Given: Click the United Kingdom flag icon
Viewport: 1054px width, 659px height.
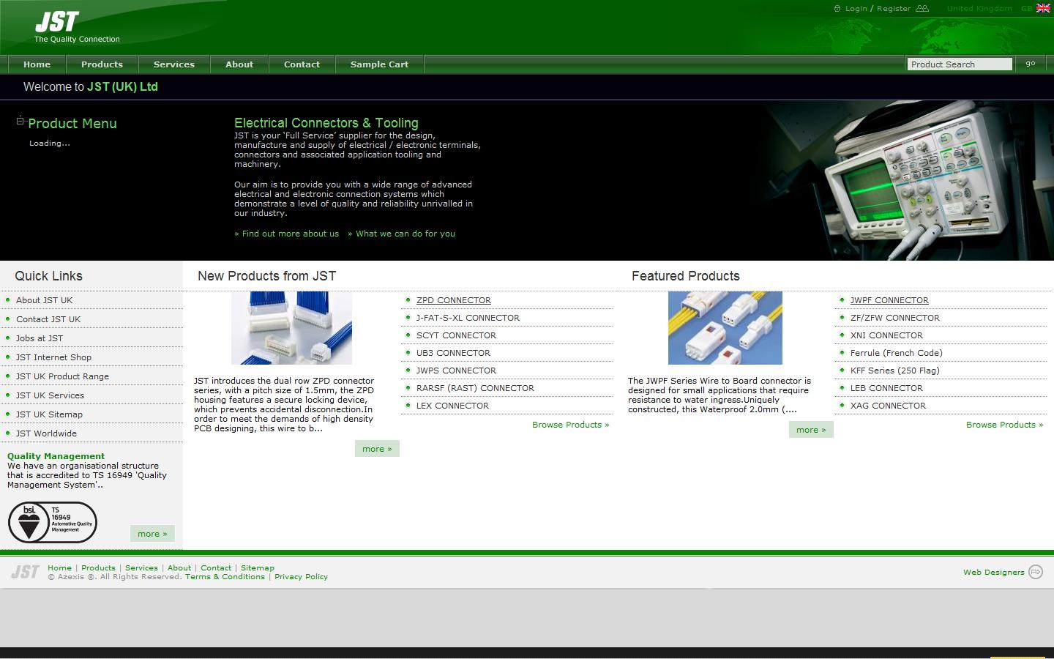Looking at the screenshot, I should tap(1042, 8).
